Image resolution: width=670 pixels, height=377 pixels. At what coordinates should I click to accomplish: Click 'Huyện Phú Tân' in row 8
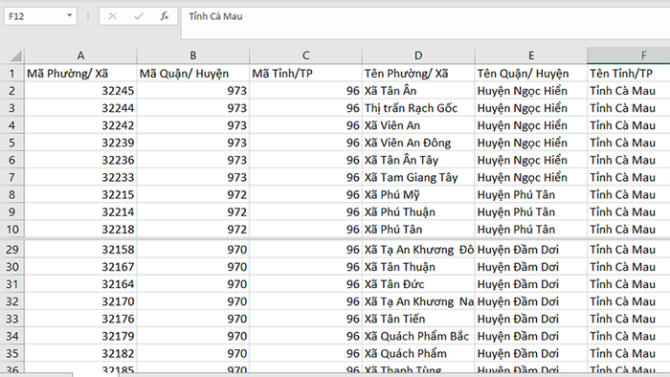[x=531, y=194]
